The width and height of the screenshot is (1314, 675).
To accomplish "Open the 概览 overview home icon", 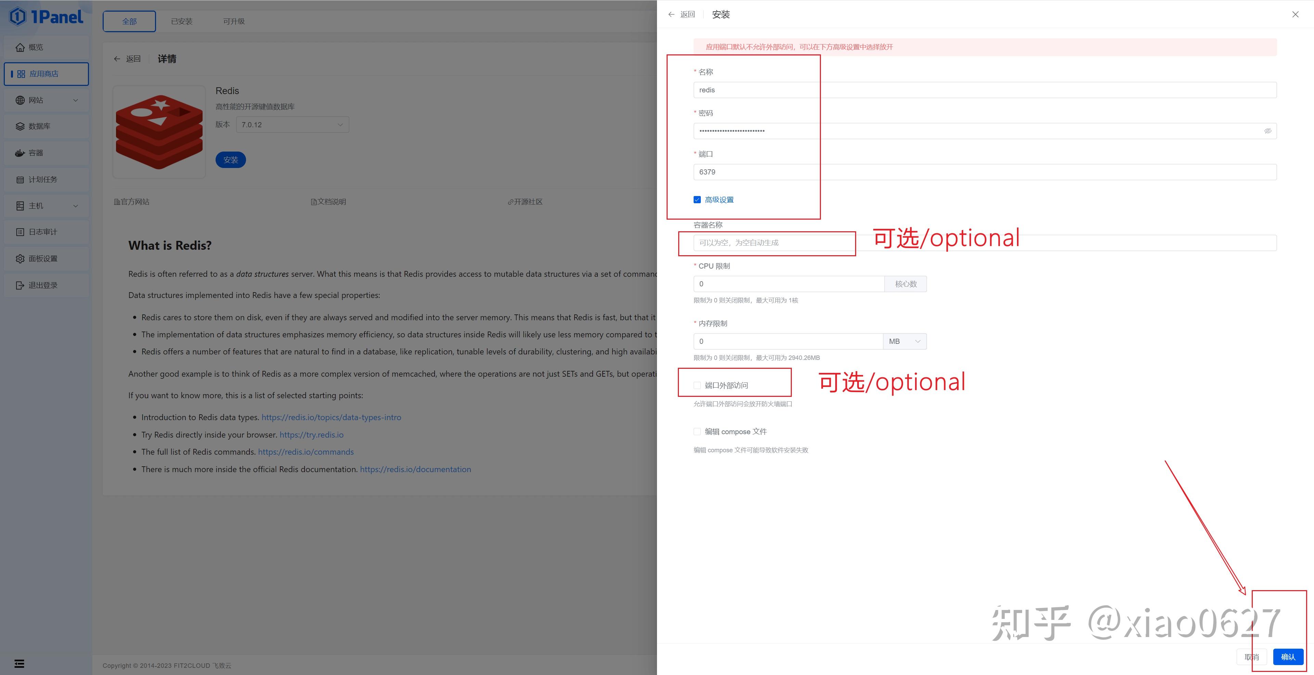I will click(x=20, y=48).
